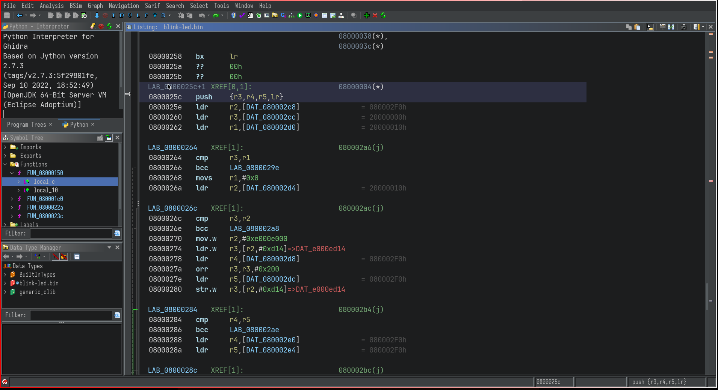Open the Data Type Manager toolbar icon
The image size is (718, 390).
tap(275, 15)
